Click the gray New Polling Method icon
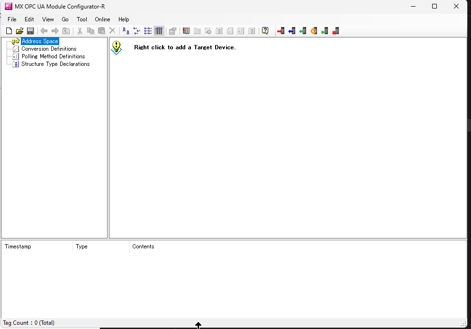Viewport: 471px width, 329px height. [x=241, y=31]
